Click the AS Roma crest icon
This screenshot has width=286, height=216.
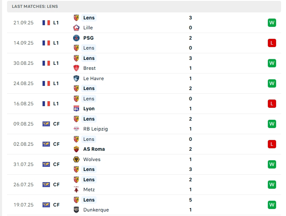(76, 149)
